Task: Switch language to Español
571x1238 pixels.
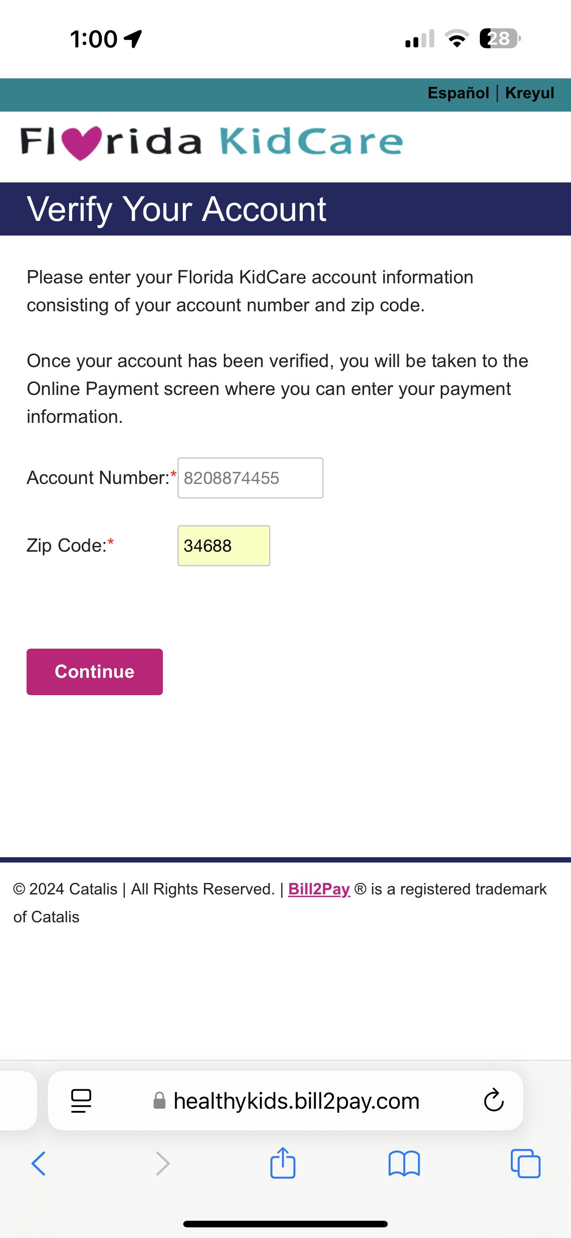Action: click(x=458, y=93)
